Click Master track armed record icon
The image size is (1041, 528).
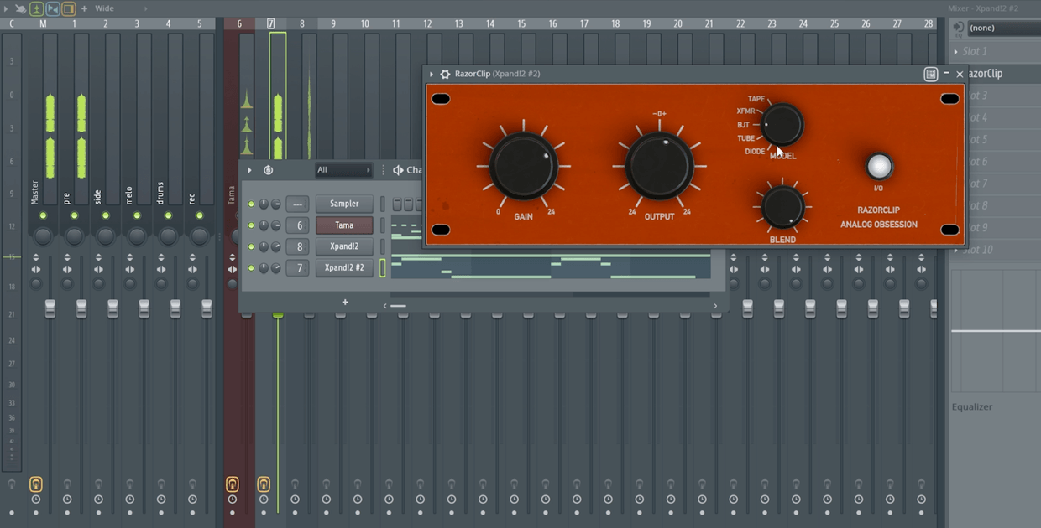click(36, 484)
